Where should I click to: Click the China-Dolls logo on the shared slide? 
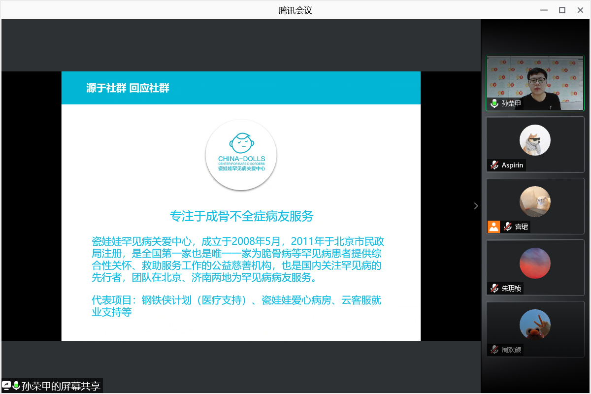(241, 155)
